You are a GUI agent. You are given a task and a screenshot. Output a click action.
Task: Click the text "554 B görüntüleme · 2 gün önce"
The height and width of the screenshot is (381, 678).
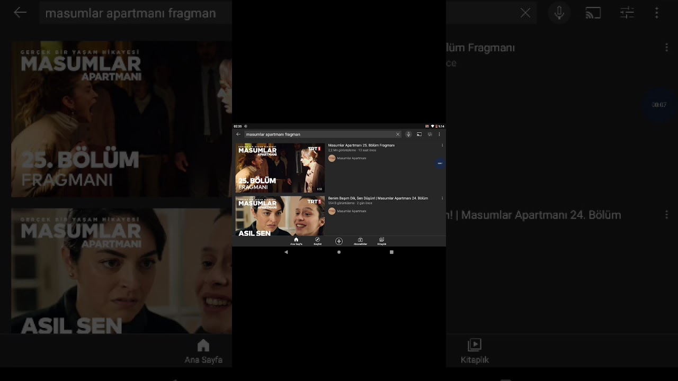coord(350,203)
